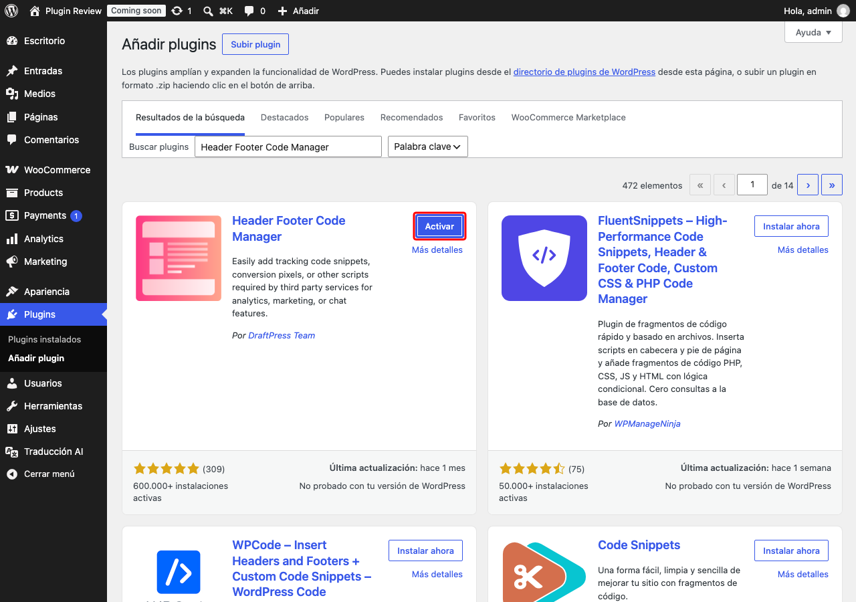Open the WPCode plugin thumbnail
Screen dimensions: 856x602
(179, 571)
